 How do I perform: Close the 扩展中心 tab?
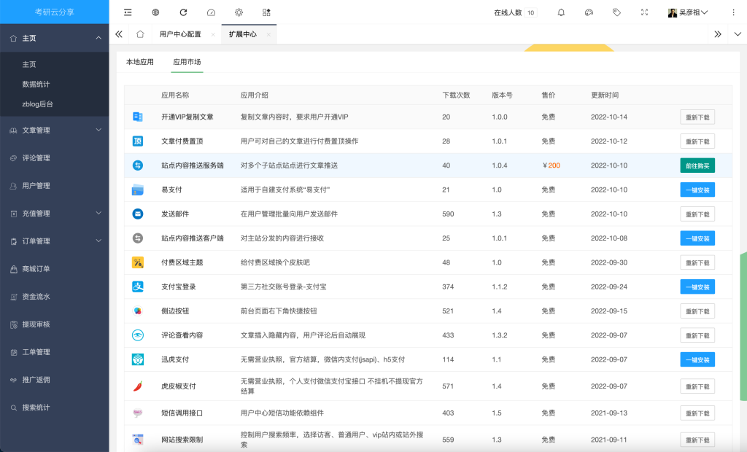click(x=268, y=34)
